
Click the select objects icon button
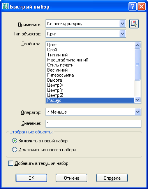coord(134,24)
